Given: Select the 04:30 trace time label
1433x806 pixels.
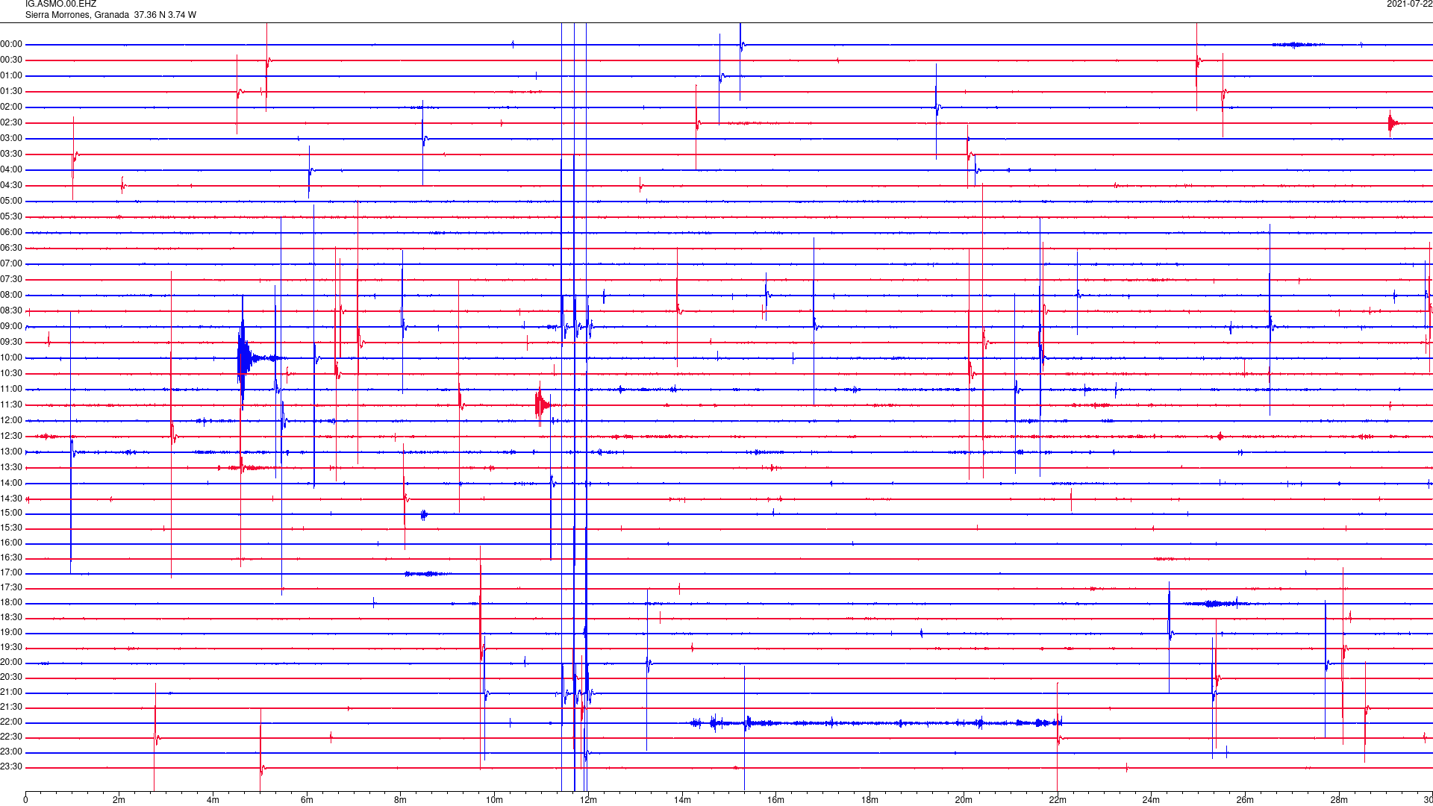Looking at the screenshot, I should click(11, 186).
